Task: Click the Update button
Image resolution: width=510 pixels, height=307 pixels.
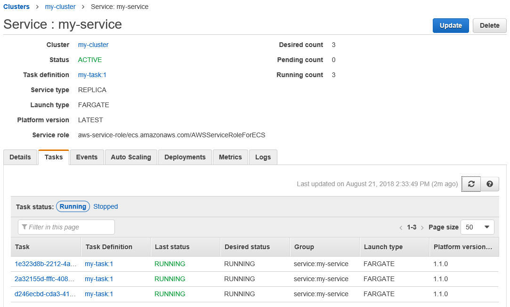Action: point(450,25)
